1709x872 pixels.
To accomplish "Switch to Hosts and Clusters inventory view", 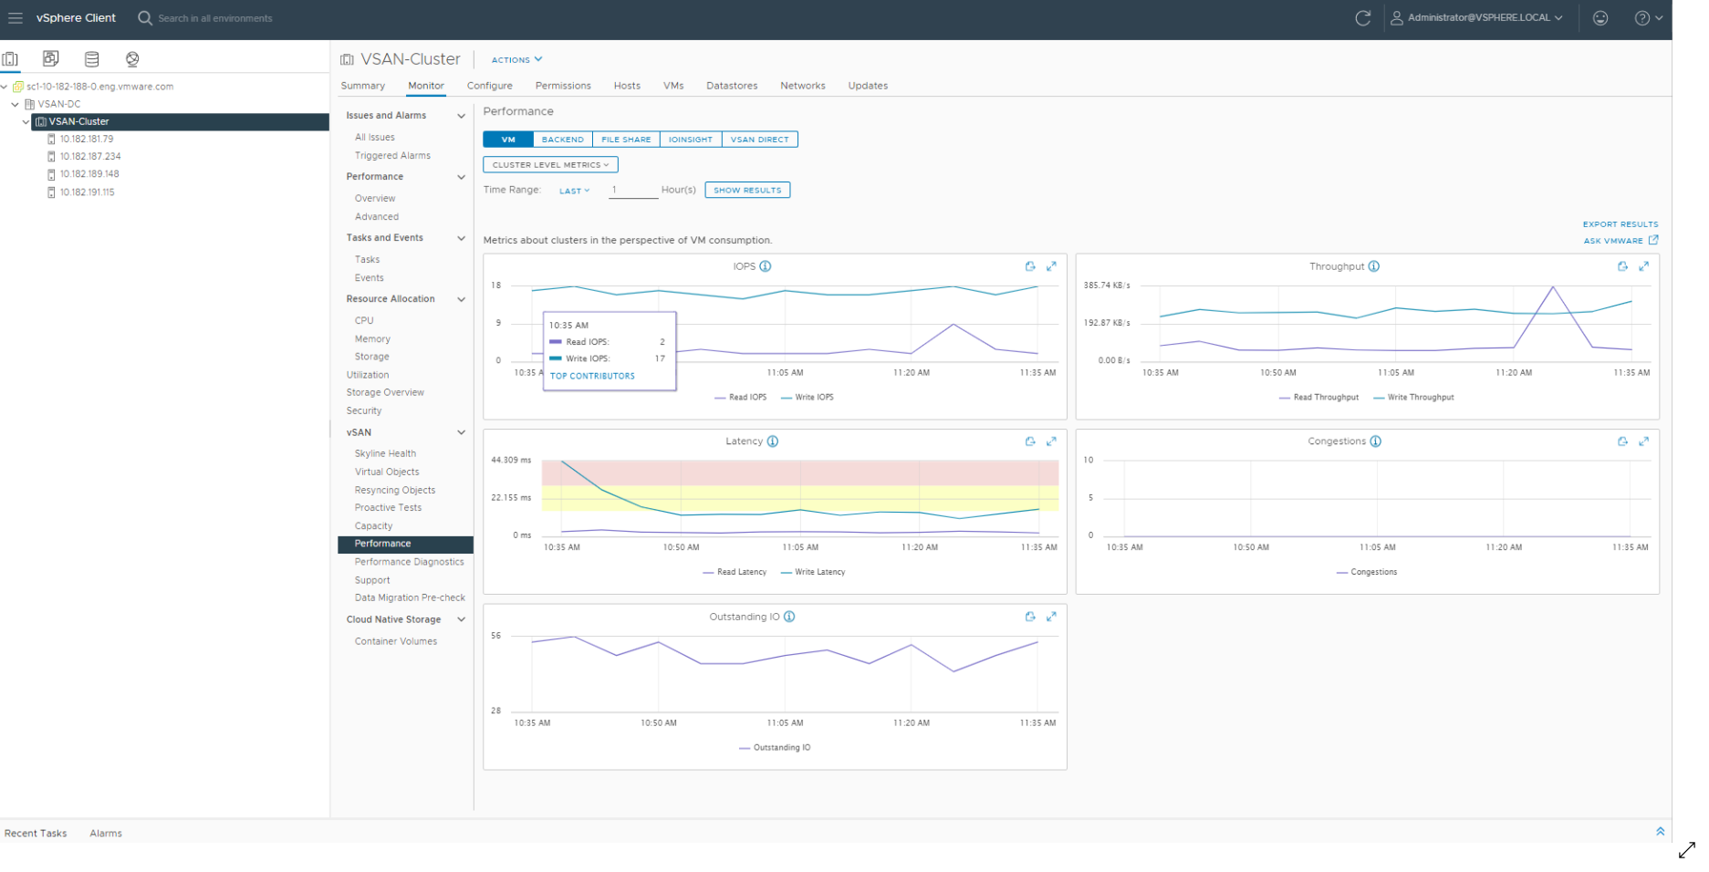I will click(x=10, y=59).
